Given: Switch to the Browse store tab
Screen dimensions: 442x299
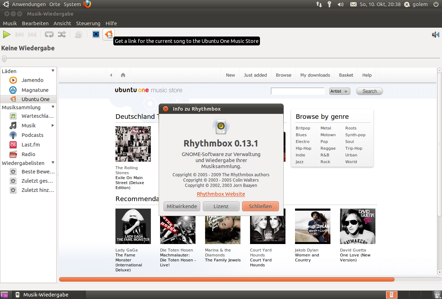Looking at the screenshot, I should pyautogui.click(x=284, y=75).
